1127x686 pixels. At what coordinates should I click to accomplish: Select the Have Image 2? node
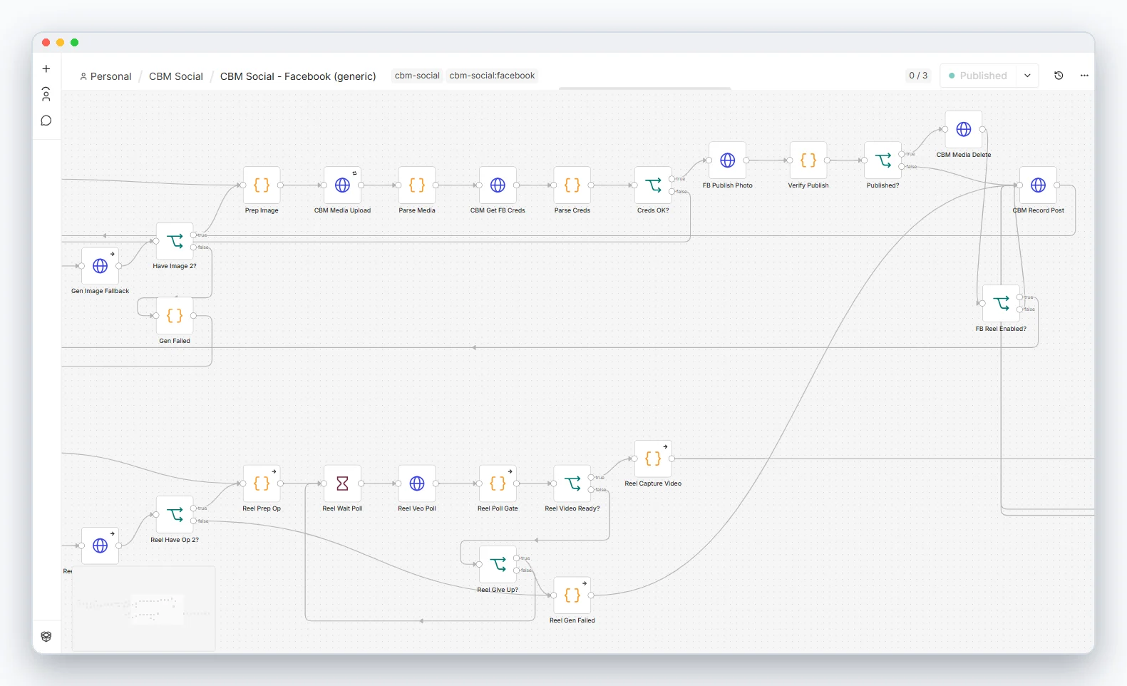click(175, 241)
